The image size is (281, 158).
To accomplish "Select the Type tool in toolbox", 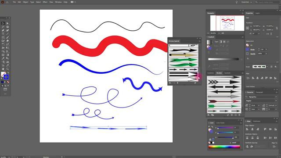I will [3, 34].
